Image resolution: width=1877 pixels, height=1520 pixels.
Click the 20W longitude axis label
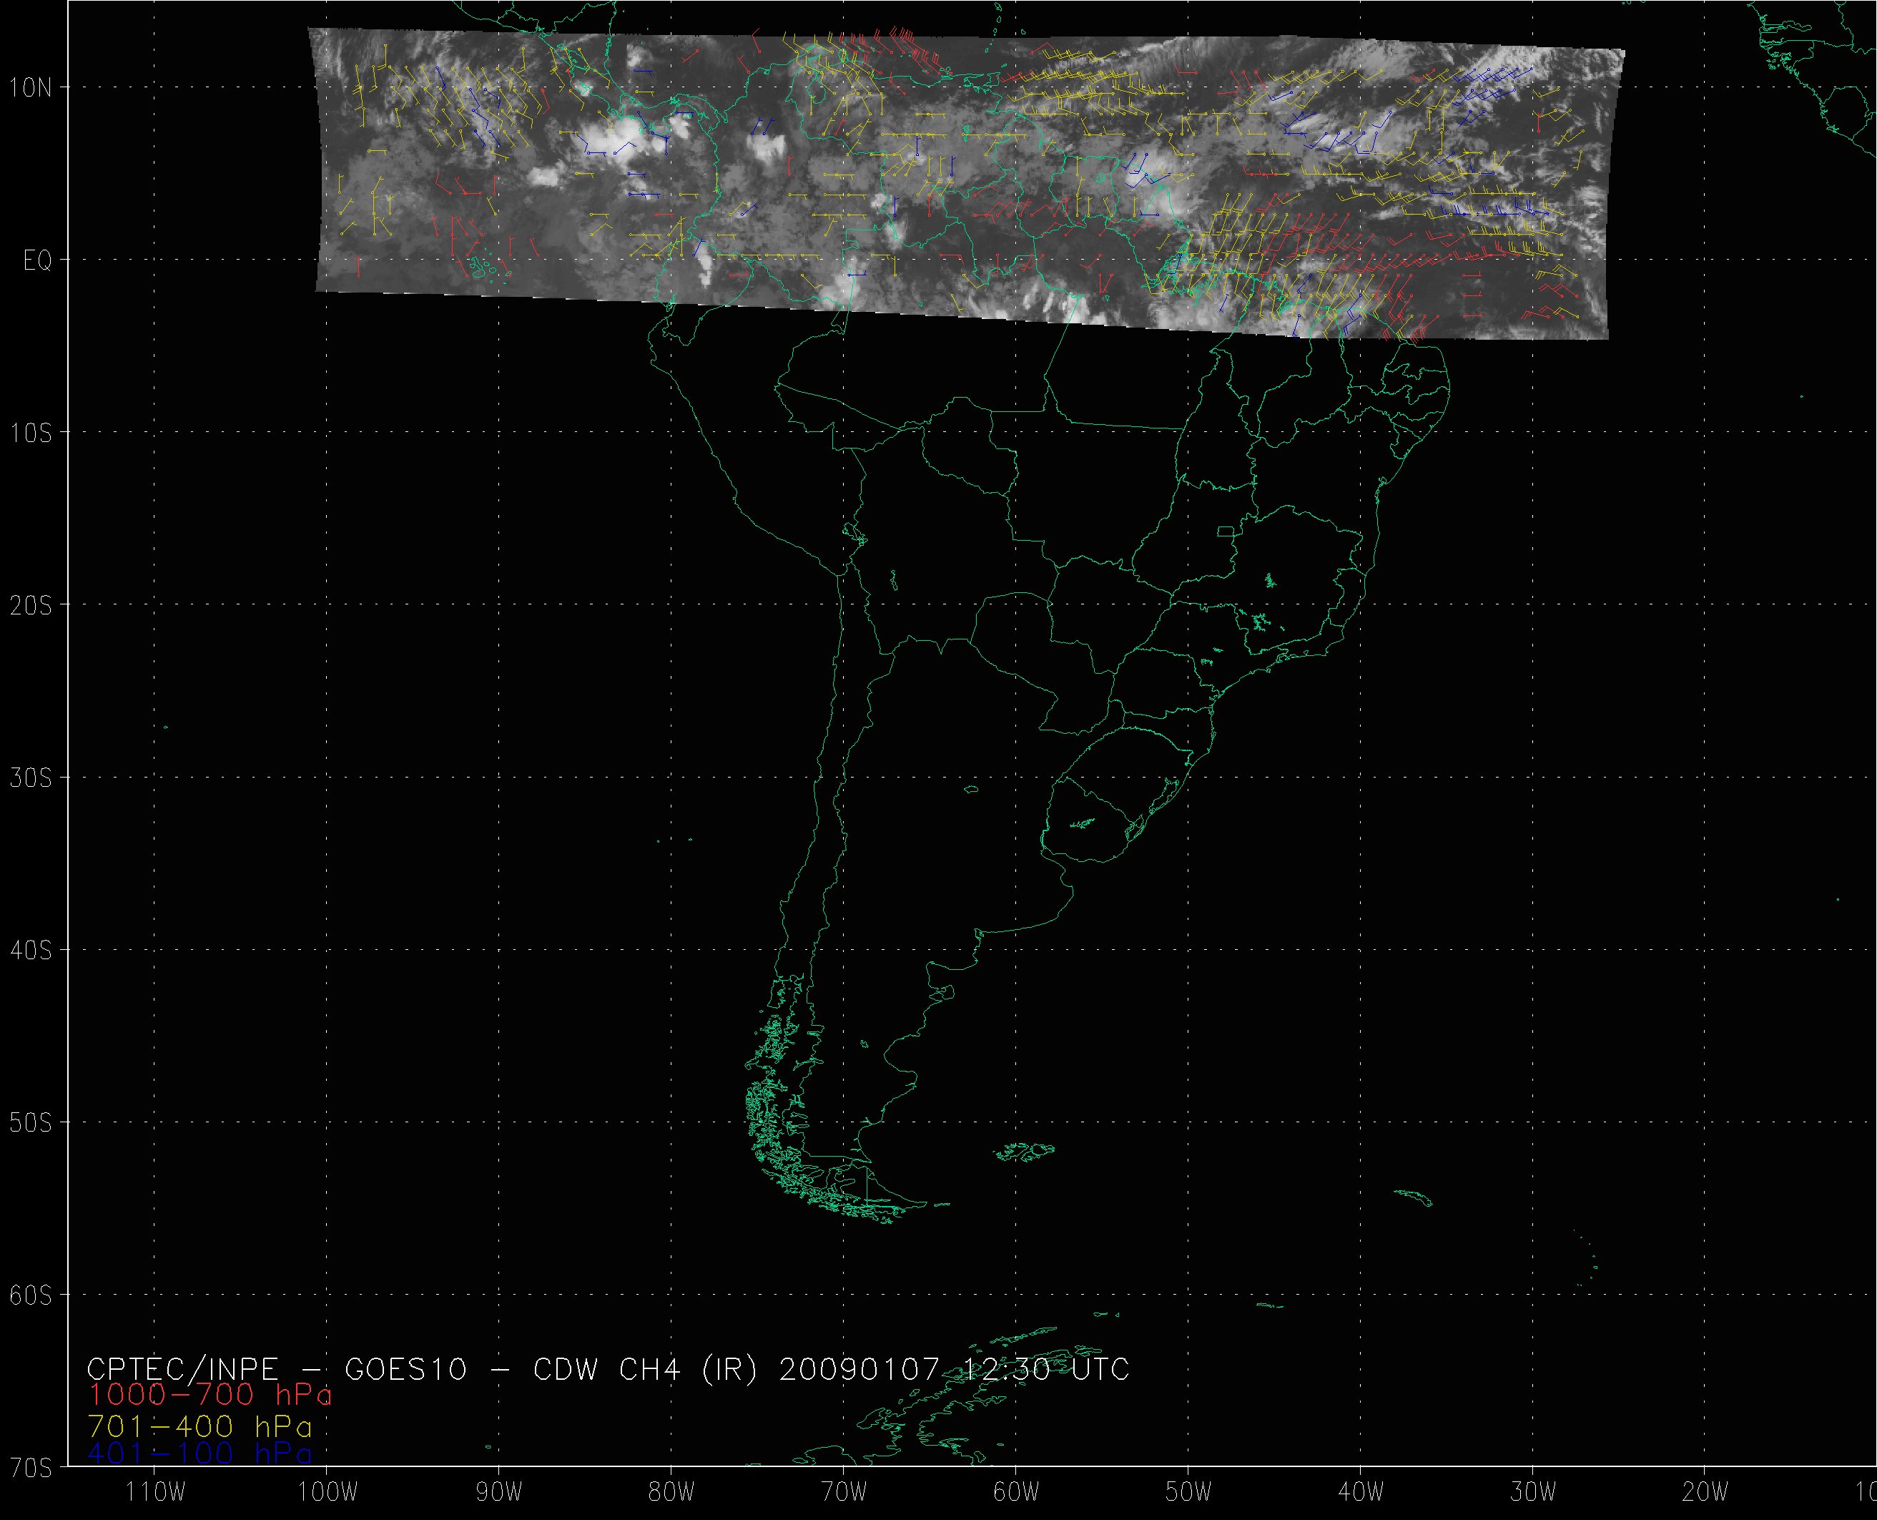click(x=1705, y=1492)
